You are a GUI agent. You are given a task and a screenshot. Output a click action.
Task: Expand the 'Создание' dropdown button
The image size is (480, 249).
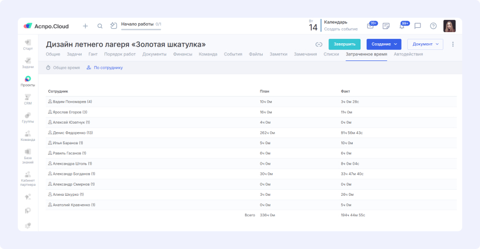(384, 44)
